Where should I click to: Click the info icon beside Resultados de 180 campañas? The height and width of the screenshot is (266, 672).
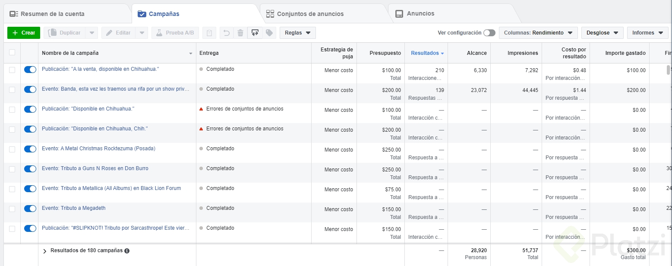pos(127,250)
